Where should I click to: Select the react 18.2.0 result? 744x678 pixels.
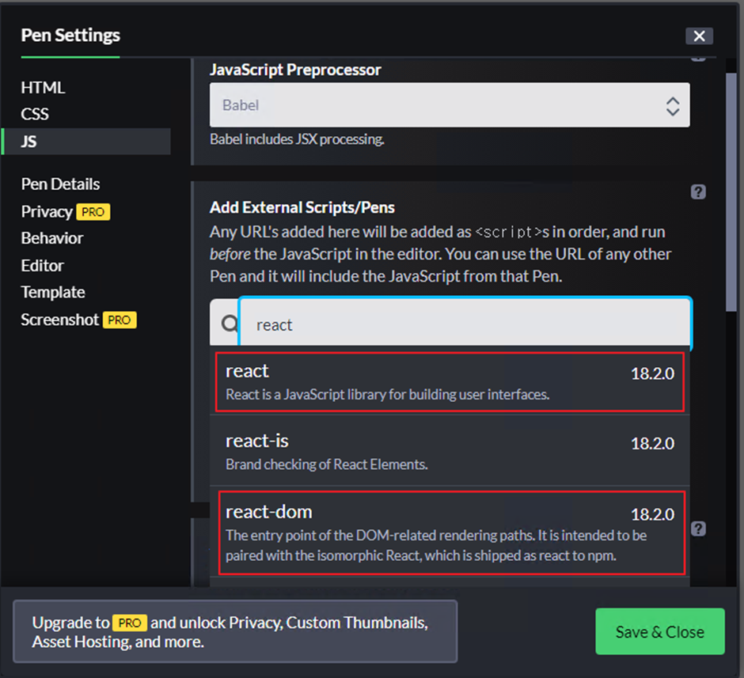450,381
